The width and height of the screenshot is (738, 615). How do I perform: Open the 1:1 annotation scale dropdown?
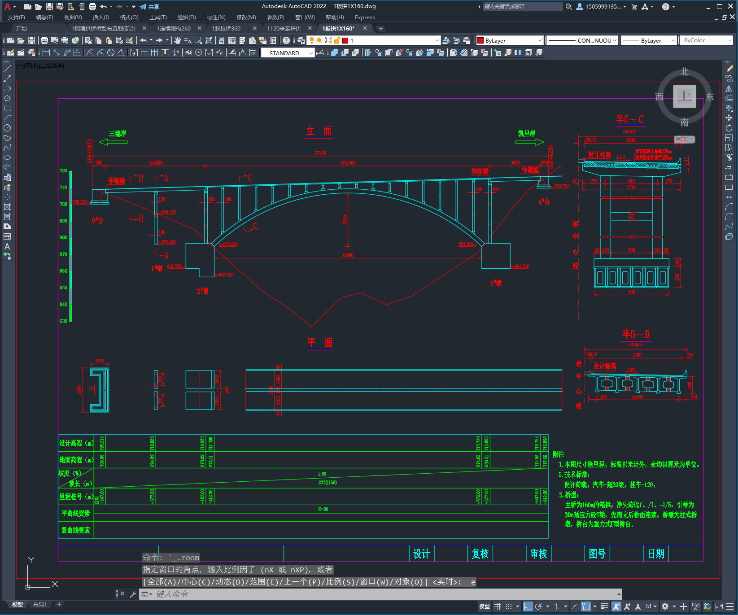click(651, 606)
